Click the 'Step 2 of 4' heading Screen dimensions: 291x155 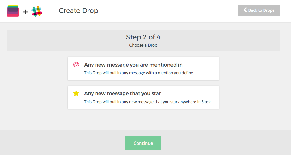(143, 37)
